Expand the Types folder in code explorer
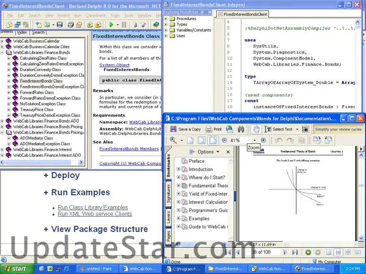 166,24
